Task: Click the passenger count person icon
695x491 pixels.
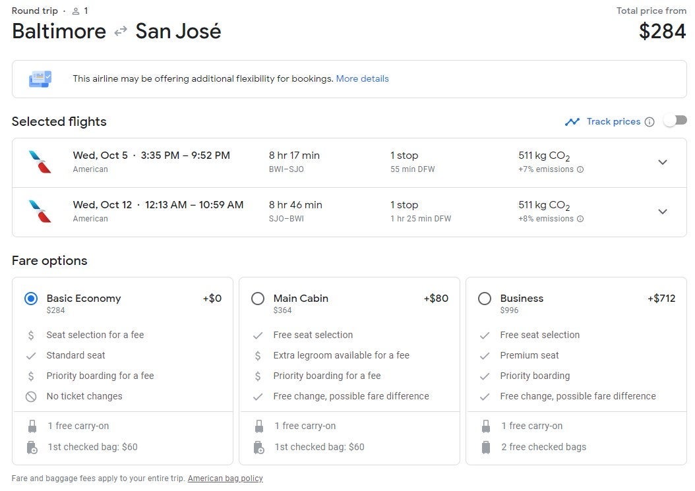Action: 76,11
